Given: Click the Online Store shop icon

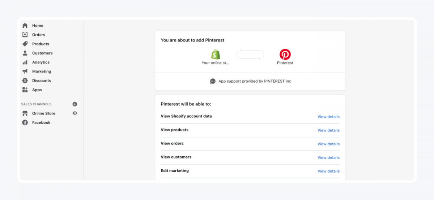Looking at the screenshot, I should coord(25,113).
